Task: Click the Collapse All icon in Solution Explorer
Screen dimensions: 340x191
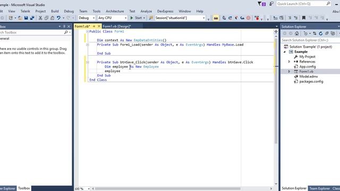Action: (327, 33)
